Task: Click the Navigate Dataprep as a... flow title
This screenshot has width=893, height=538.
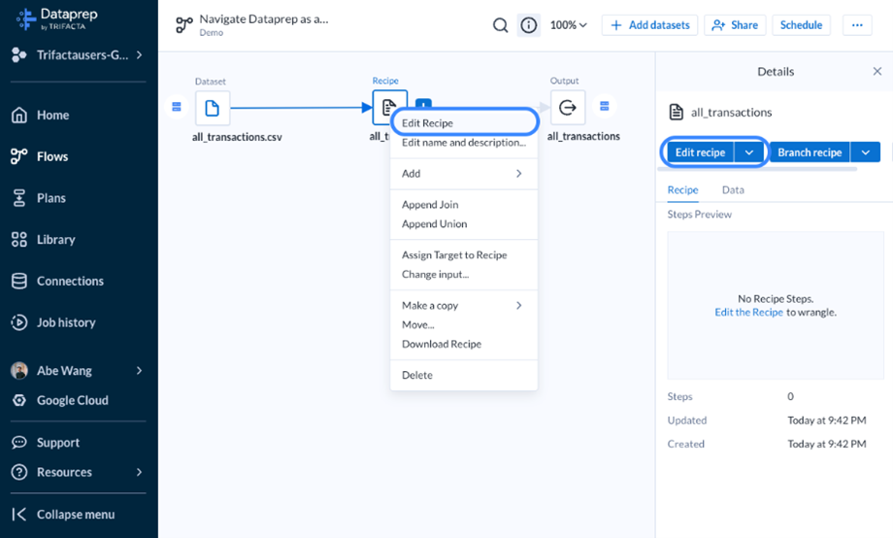Action: point(264,18)
